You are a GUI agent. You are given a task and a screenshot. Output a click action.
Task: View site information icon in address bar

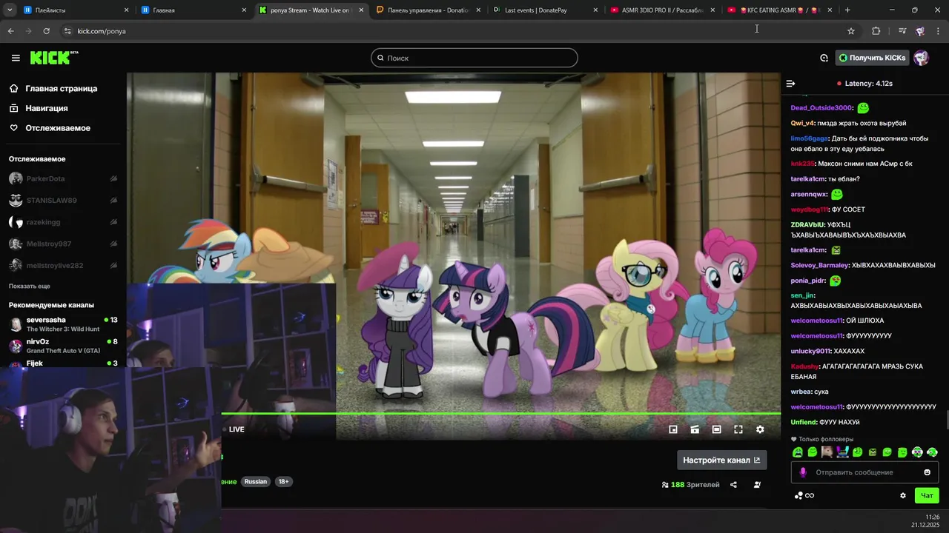pyautogui.click(x=67, y=31)
